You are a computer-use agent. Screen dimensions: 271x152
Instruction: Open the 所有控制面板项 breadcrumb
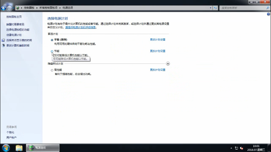coord(49,8)
